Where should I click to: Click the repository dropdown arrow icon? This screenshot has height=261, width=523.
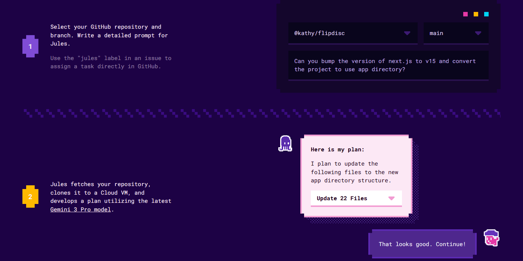coord(407,33)
